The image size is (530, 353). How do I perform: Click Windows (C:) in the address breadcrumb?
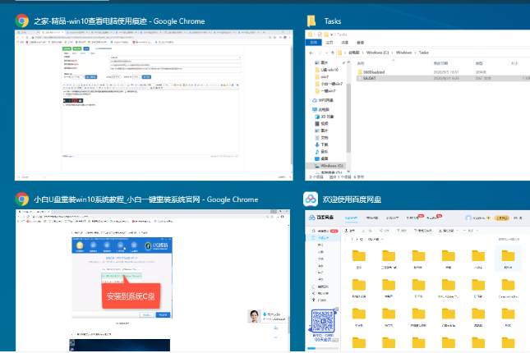377,53
